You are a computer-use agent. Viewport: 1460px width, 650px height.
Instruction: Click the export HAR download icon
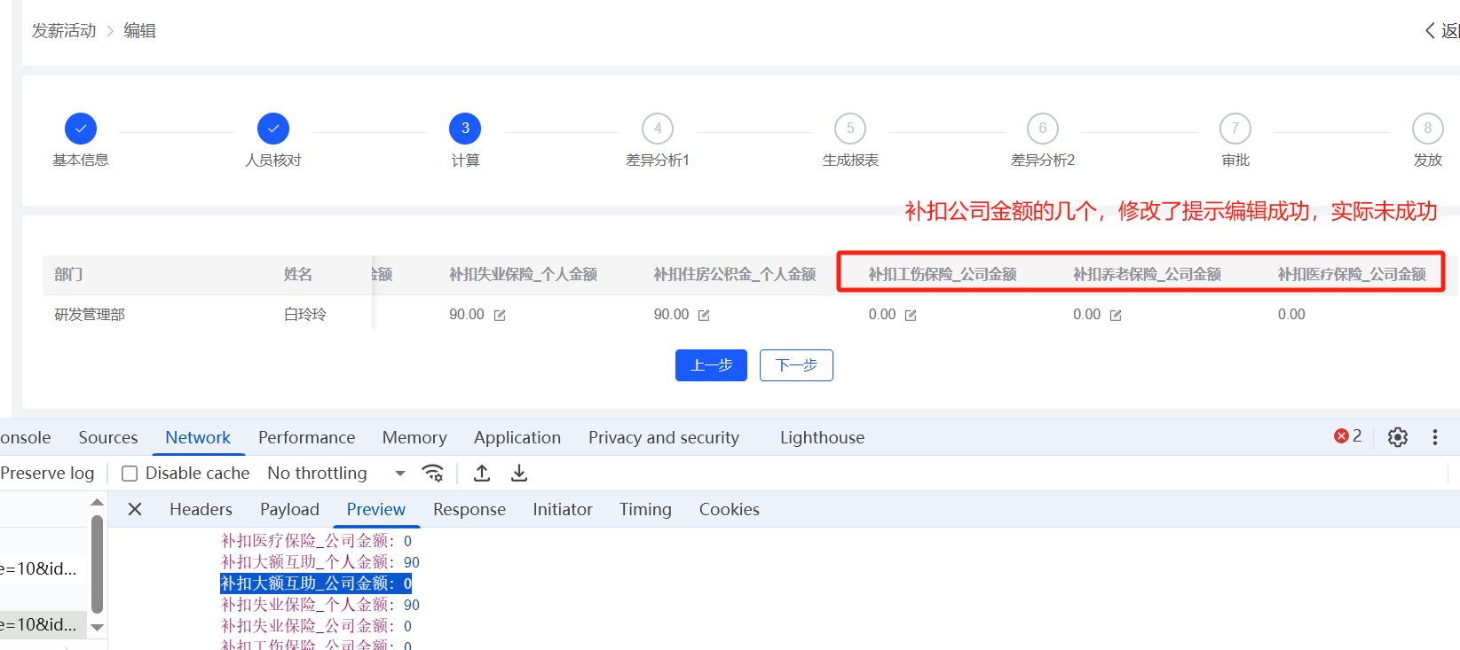point(519,474)
